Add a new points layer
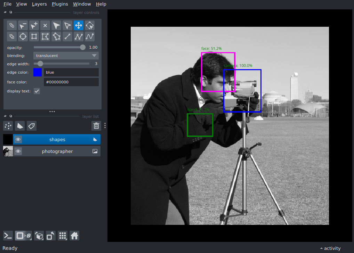Screen dimensions: 354x253 8,126
